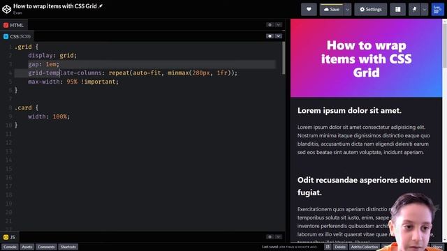Viewport: 447px width, 251px height.
Task: Click the pin icon
Action: click(x=414, y=9)
